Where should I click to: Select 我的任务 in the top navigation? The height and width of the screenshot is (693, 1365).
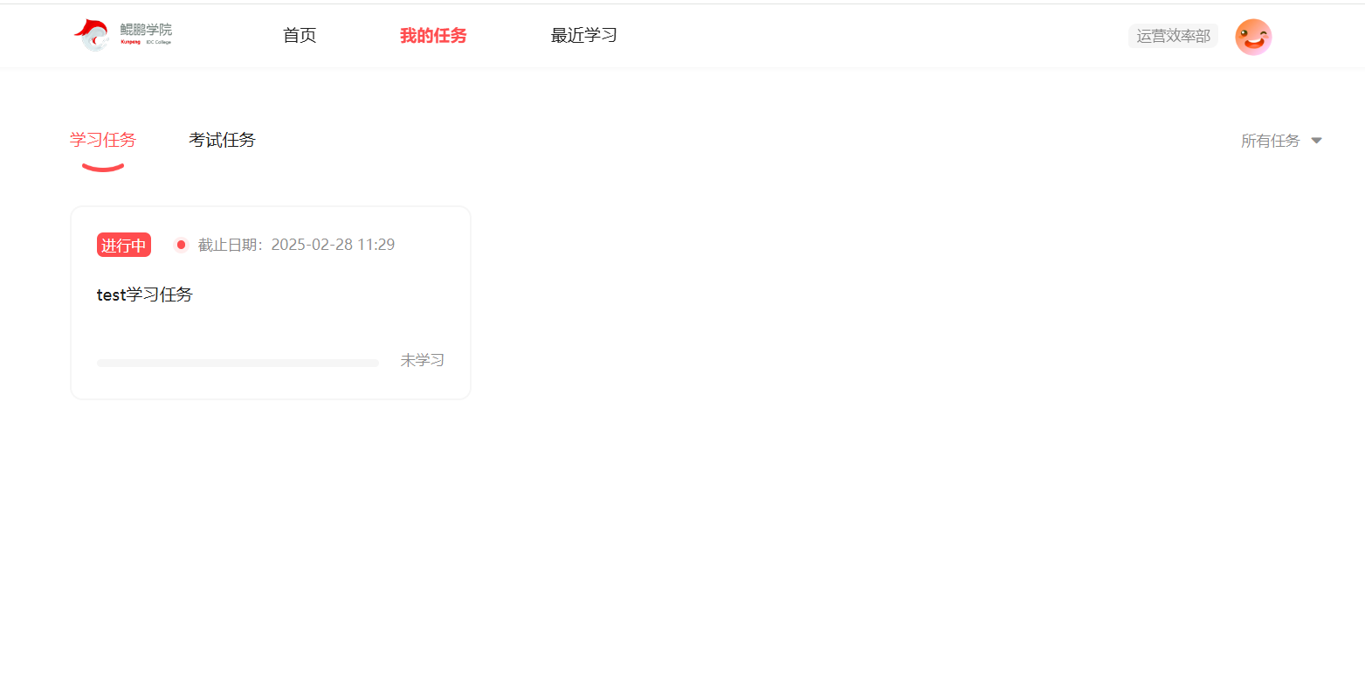tap(433, 35)
